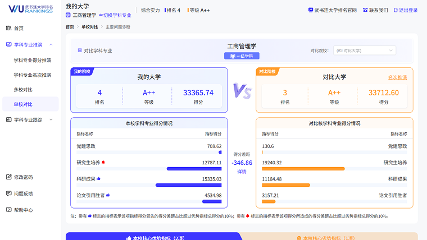Screen dimensions: 427x240
Task: Click the blue 论文引用胜者 score bar
Action: (x=212, y=201)
